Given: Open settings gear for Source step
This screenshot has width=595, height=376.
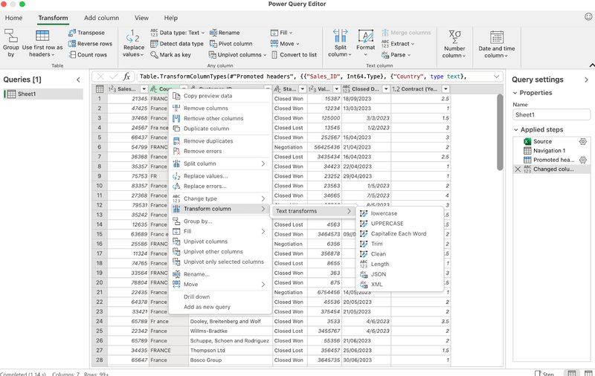Looking at the screenshot, I should [583, 141].
